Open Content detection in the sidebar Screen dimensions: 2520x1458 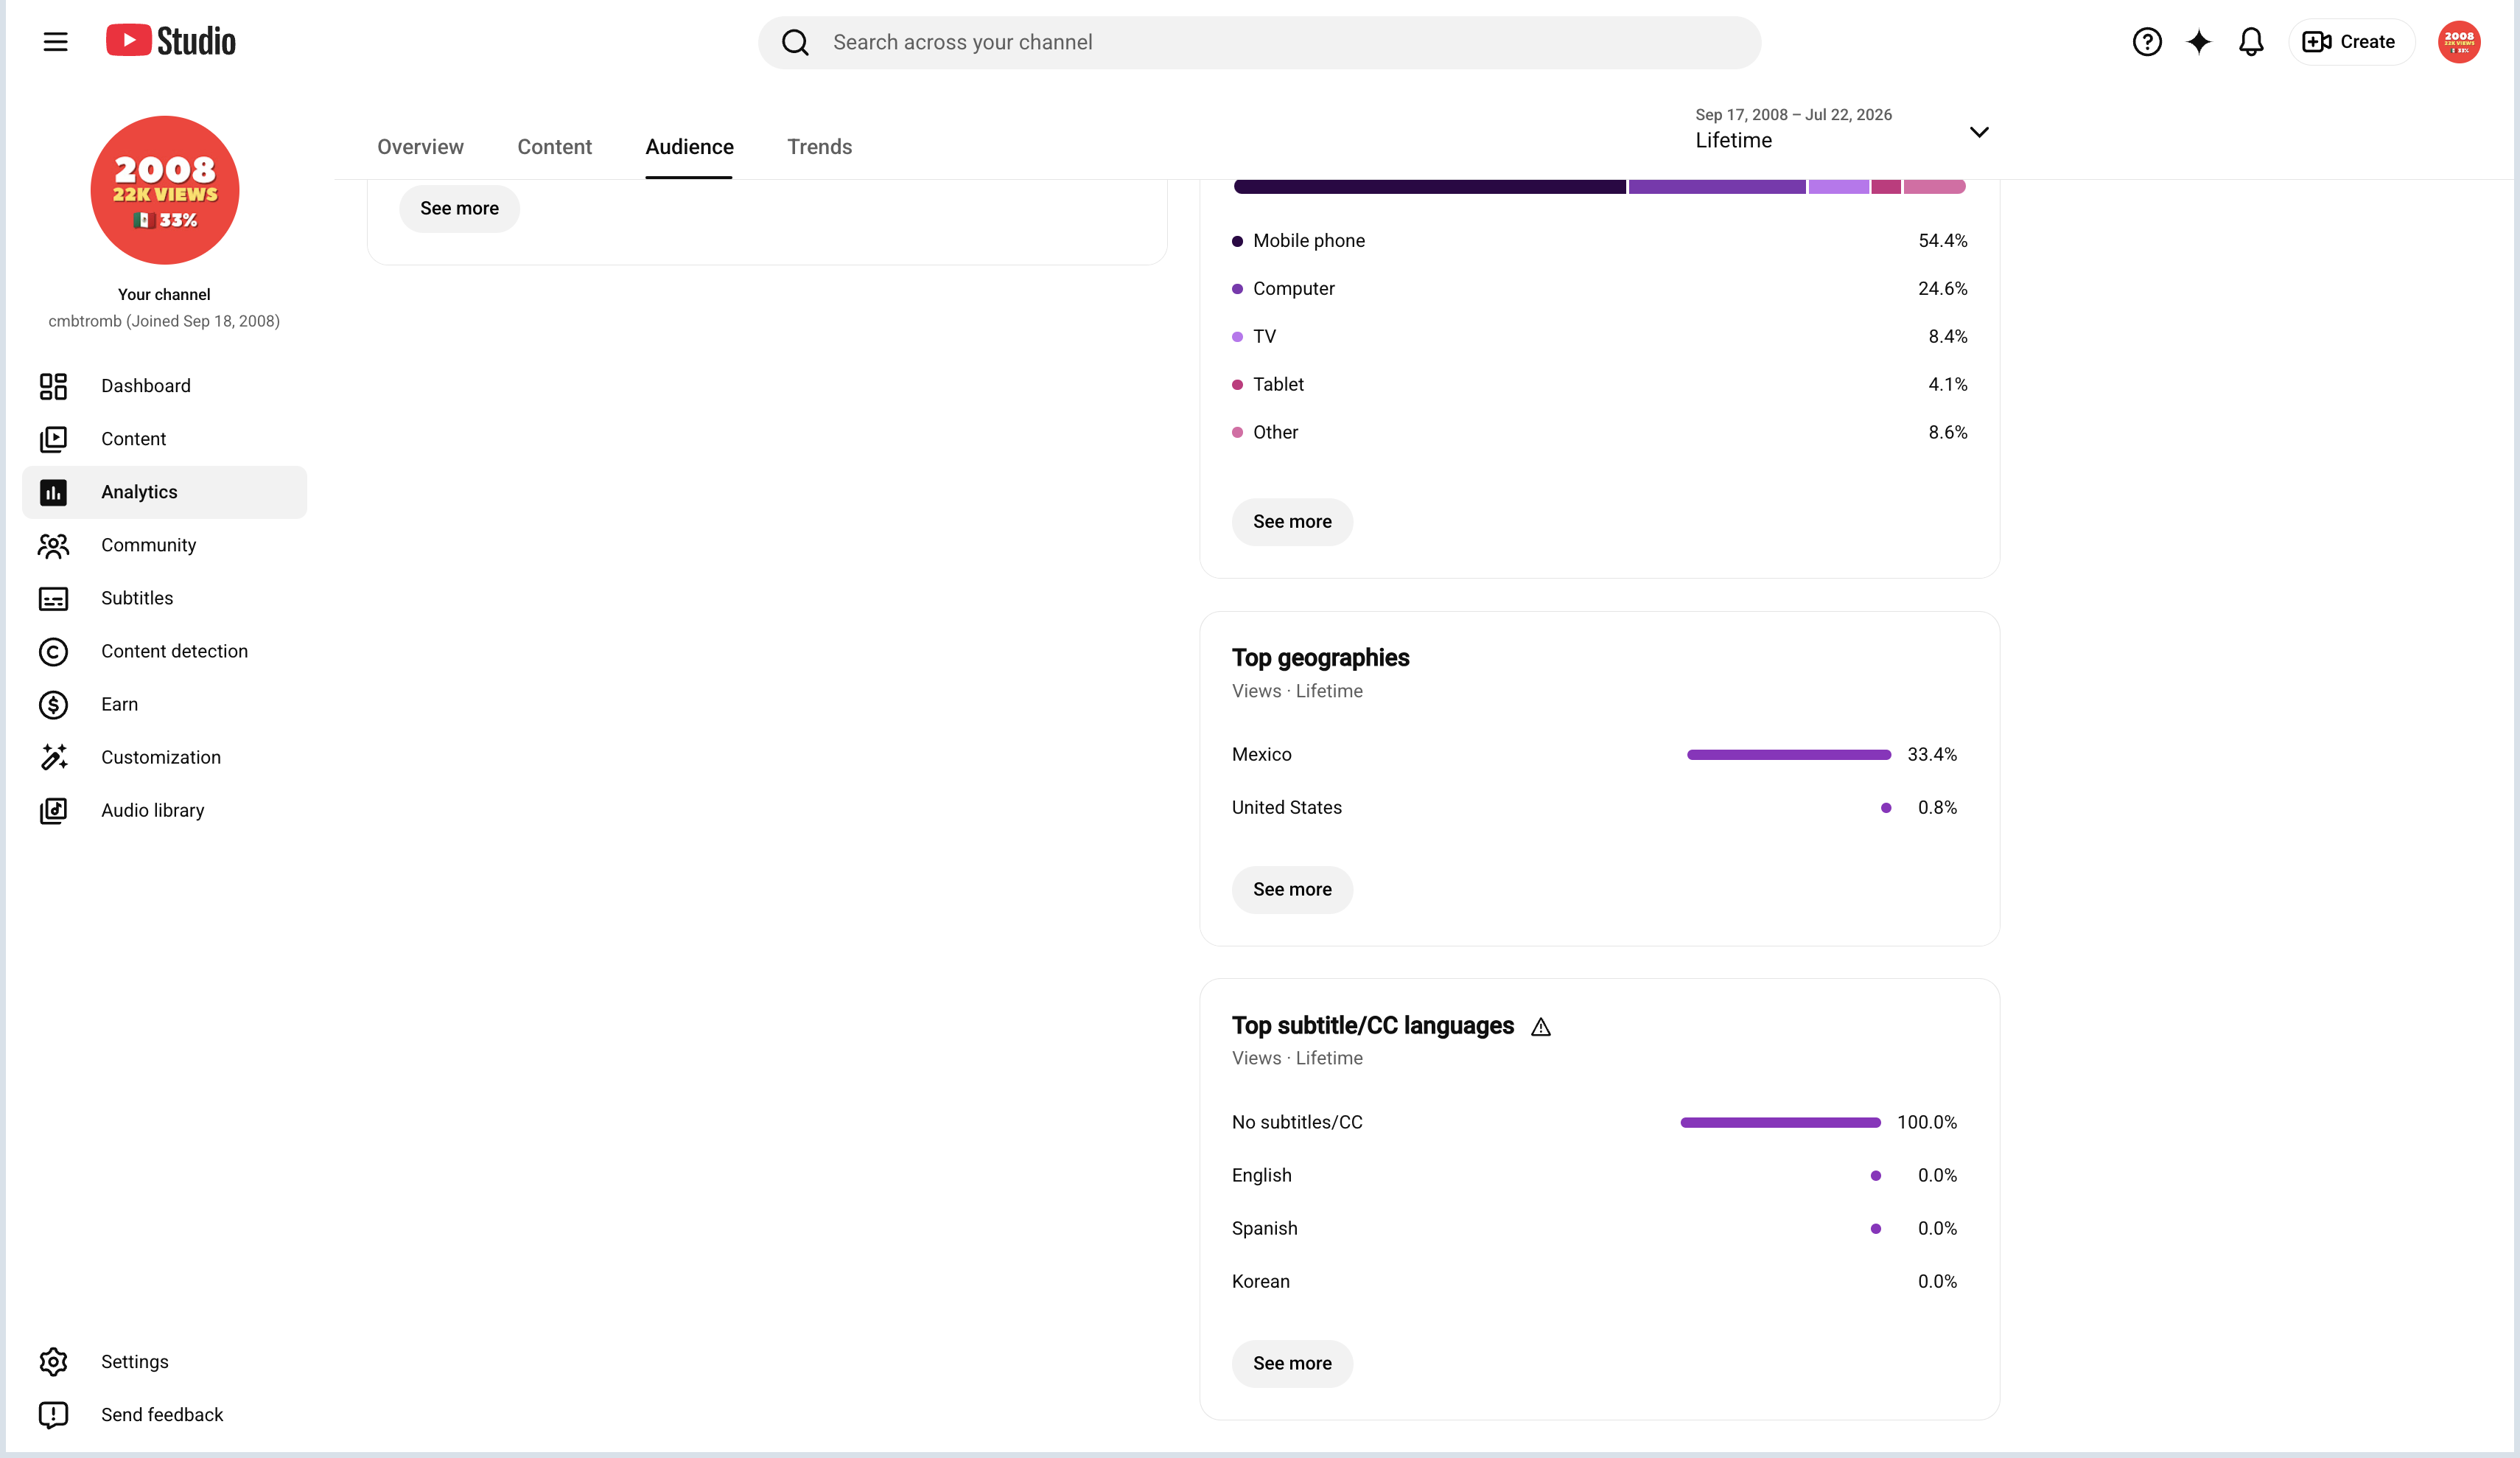pyautogui.click(x=164, y=652)
